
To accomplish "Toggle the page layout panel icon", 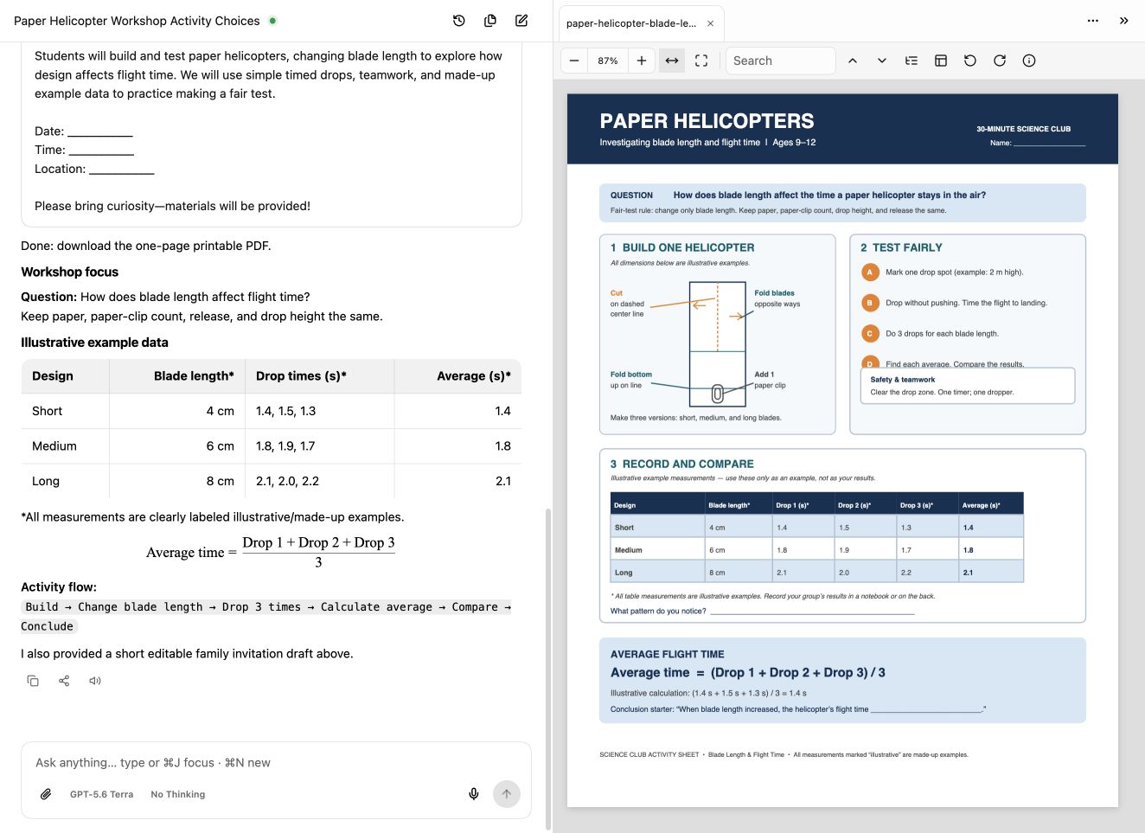I will tap(941, 61).
